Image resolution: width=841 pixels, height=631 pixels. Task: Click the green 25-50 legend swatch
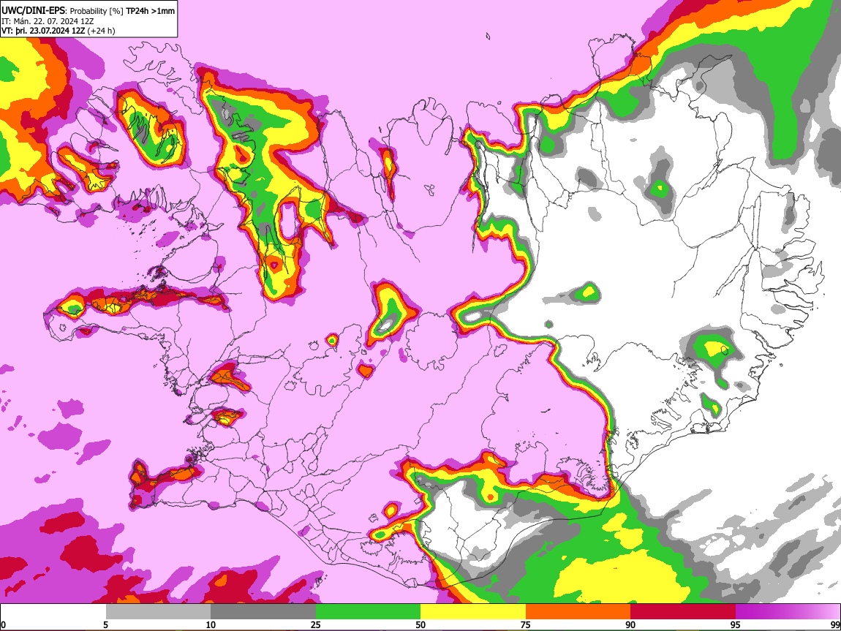[x=368, y=611]
